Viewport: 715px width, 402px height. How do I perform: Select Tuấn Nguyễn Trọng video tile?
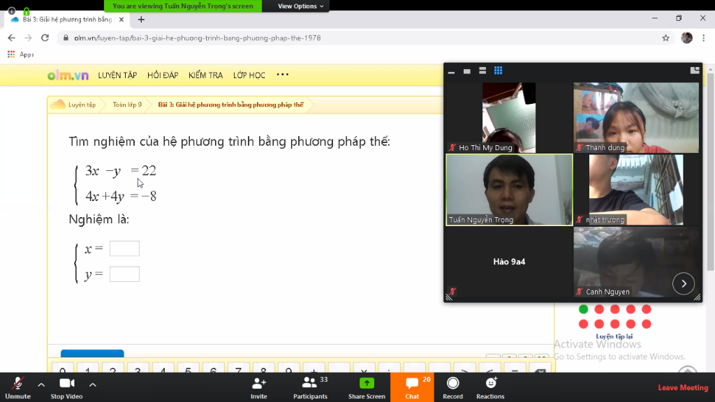coord(509,190)
